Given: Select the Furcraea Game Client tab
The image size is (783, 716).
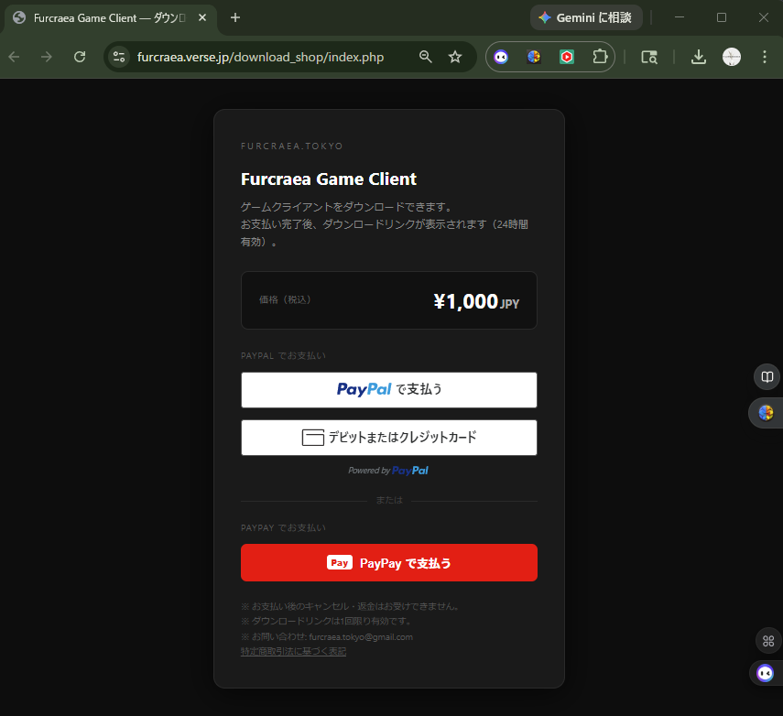Looking at the screenshot, I should tap(110, 18).
